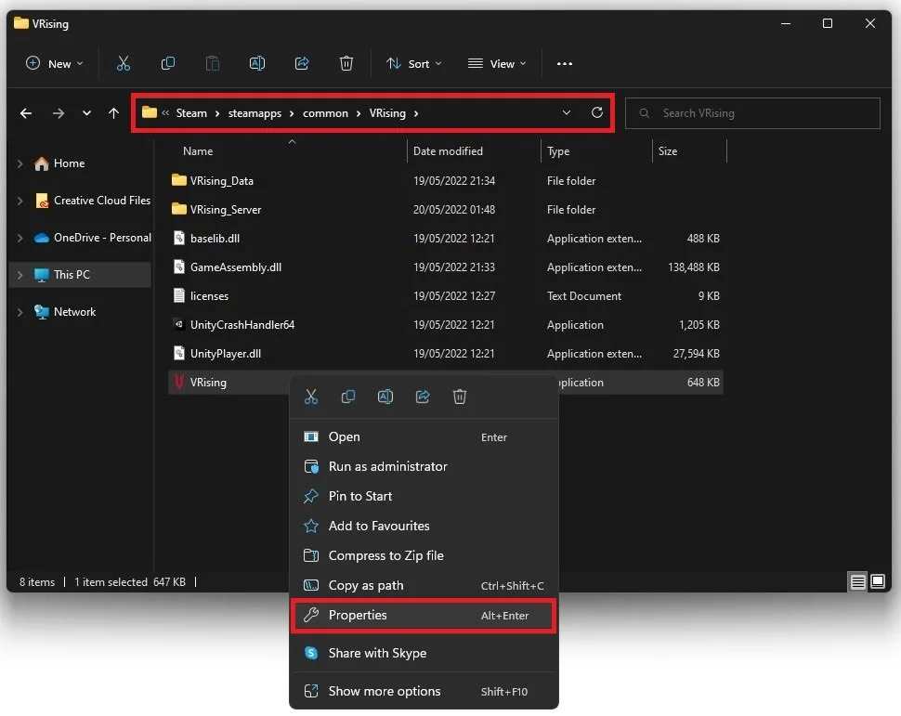Click the Rename icon in the context menu
Image resolution: width=901 pixels, height=716 pixels.
[x=385, y=397]
